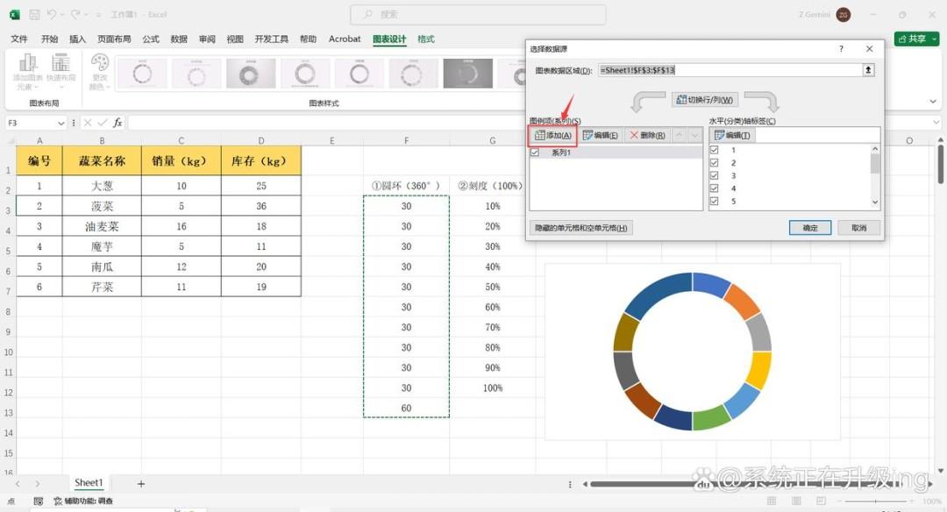Click the Insert Function fx icon
Viewport: 947px width, 512px height.
pyautogui.click(x=117, y=123)
